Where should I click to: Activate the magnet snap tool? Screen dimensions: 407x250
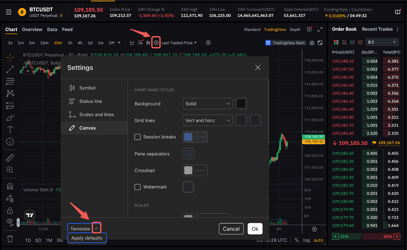tap(10, 186)
